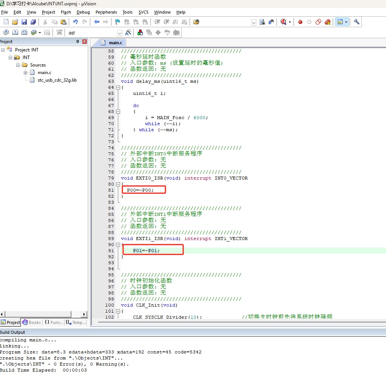Disable all breakpoints icon
386x375 pixels.
[318, 22]
